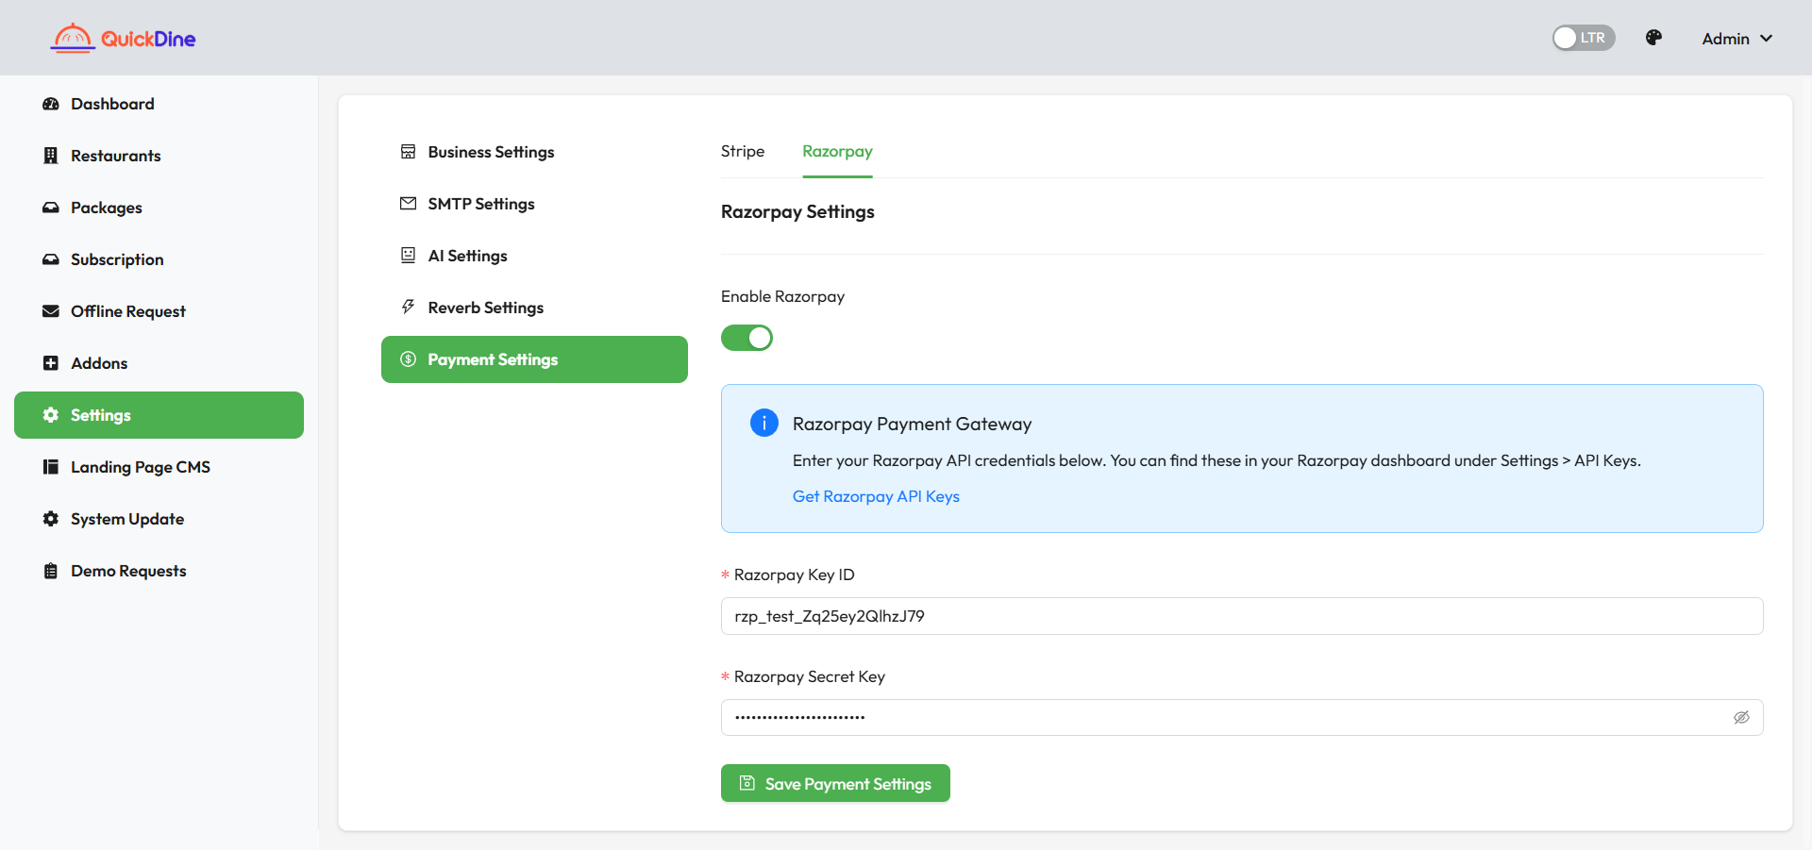Click the Enable Razorpay label

(782, 296)
